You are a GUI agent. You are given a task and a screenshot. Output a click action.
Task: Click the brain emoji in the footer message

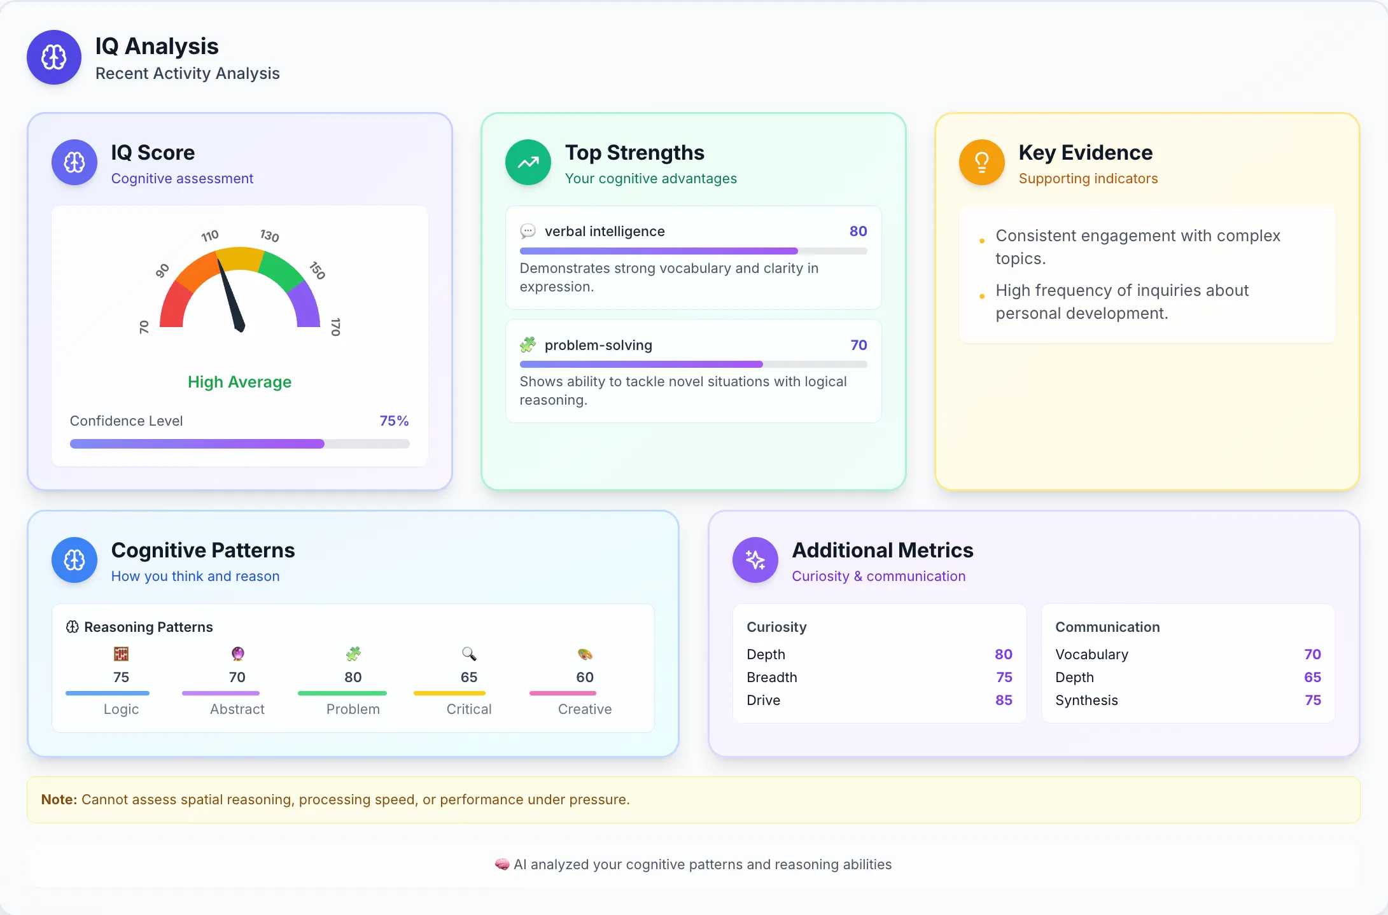click(x=502, y=865)
